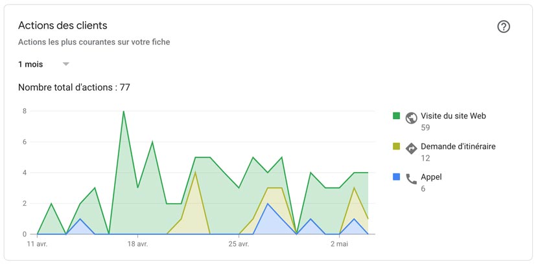Click the globe icon for website visits

pos(411,118)
